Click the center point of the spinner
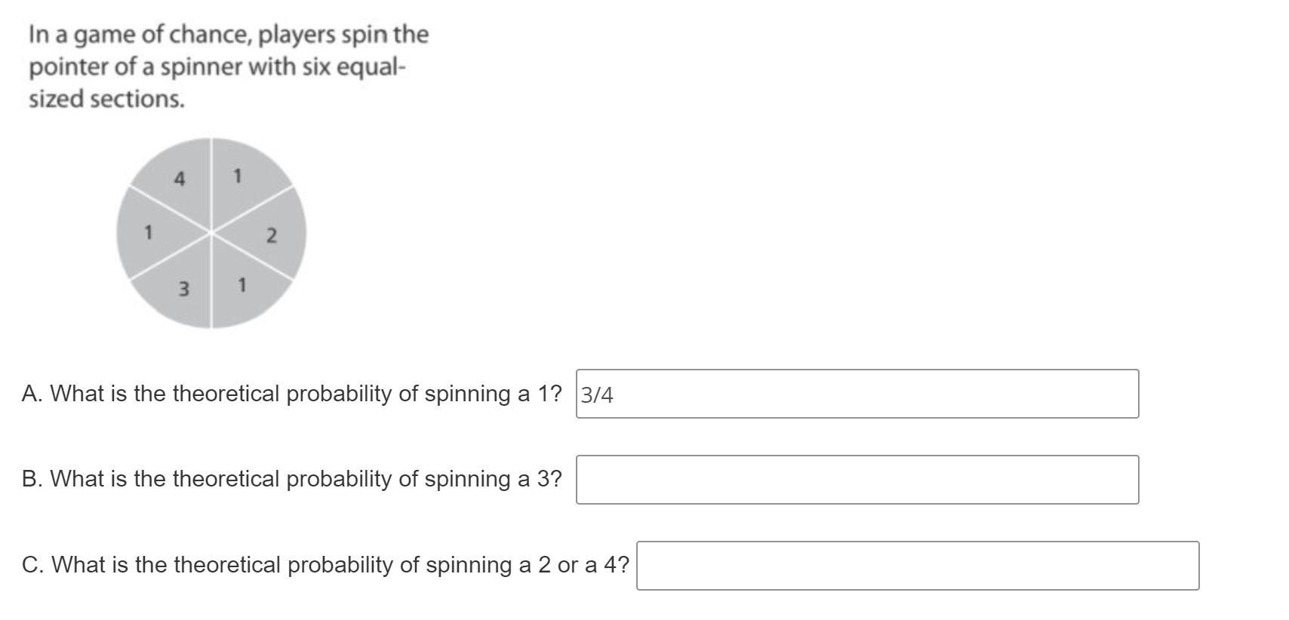Viewport: 1289px width, 620px height. tap(211, 233)
